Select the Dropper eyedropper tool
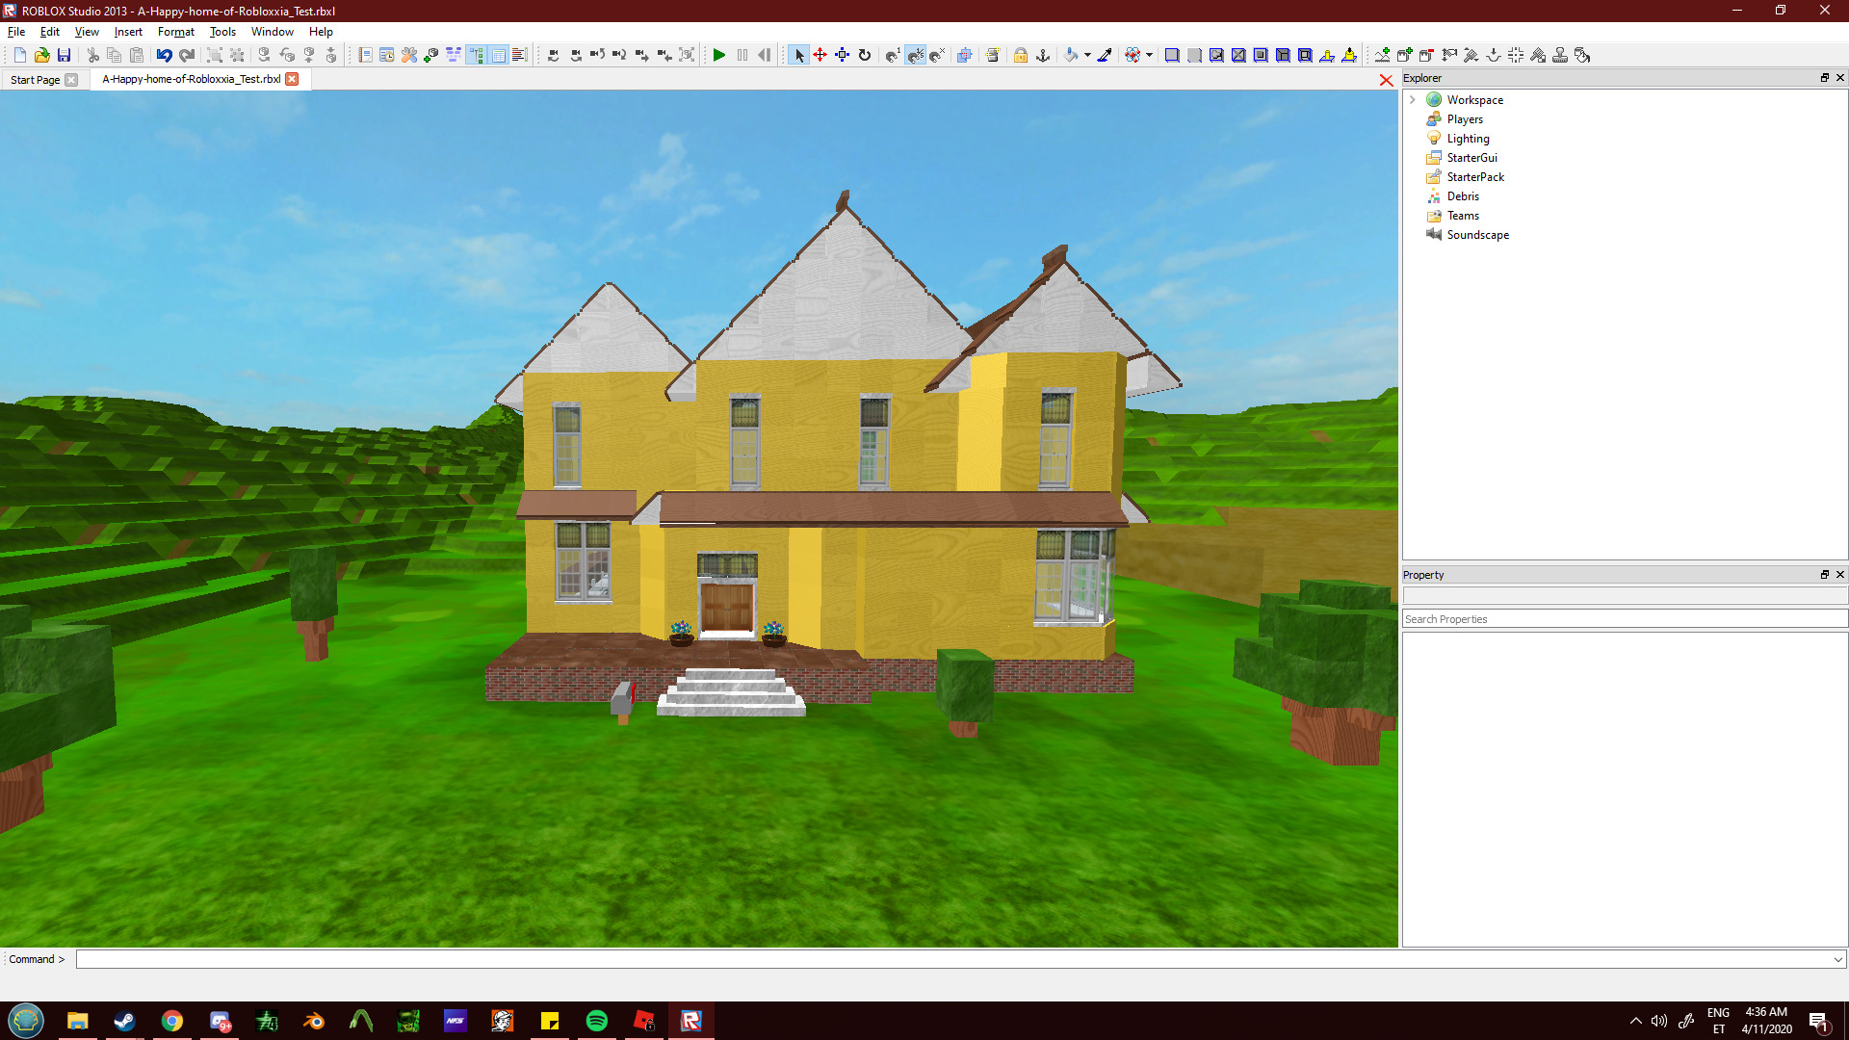The height and width of the screenshot is (1040, 1849). (x=1106, y=55)
